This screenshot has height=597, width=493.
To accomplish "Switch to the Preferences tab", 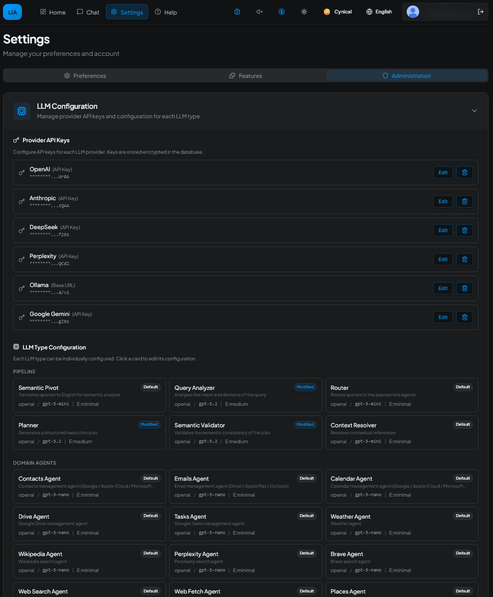I will (85, 75).
